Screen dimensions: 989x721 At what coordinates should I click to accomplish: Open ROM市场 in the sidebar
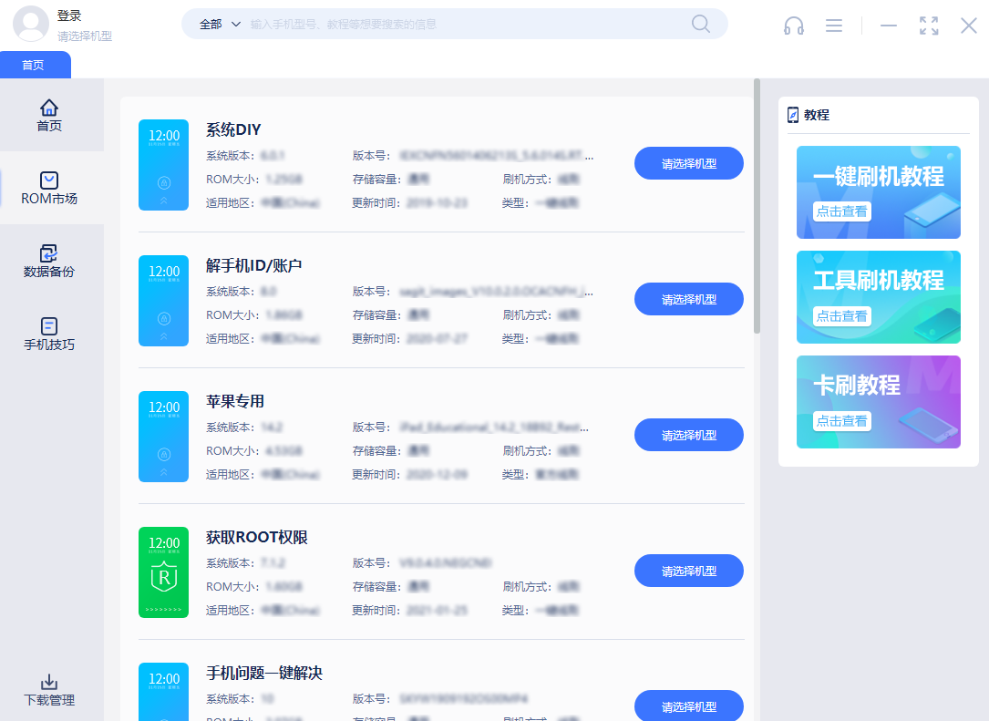(x=49, y=188)
